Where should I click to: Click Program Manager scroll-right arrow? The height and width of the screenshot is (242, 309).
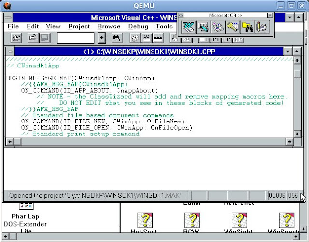coord(295,236)
